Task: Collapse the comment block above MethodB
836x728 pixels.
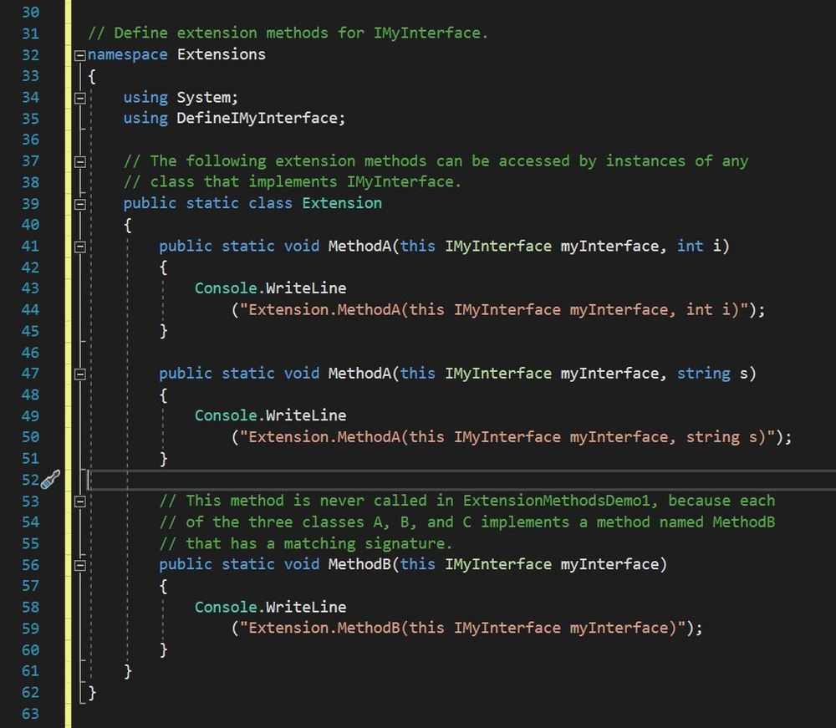Action: point(80,501)
